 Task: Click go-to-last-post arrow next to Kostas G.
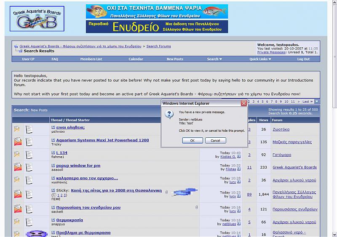pos(239,157)
